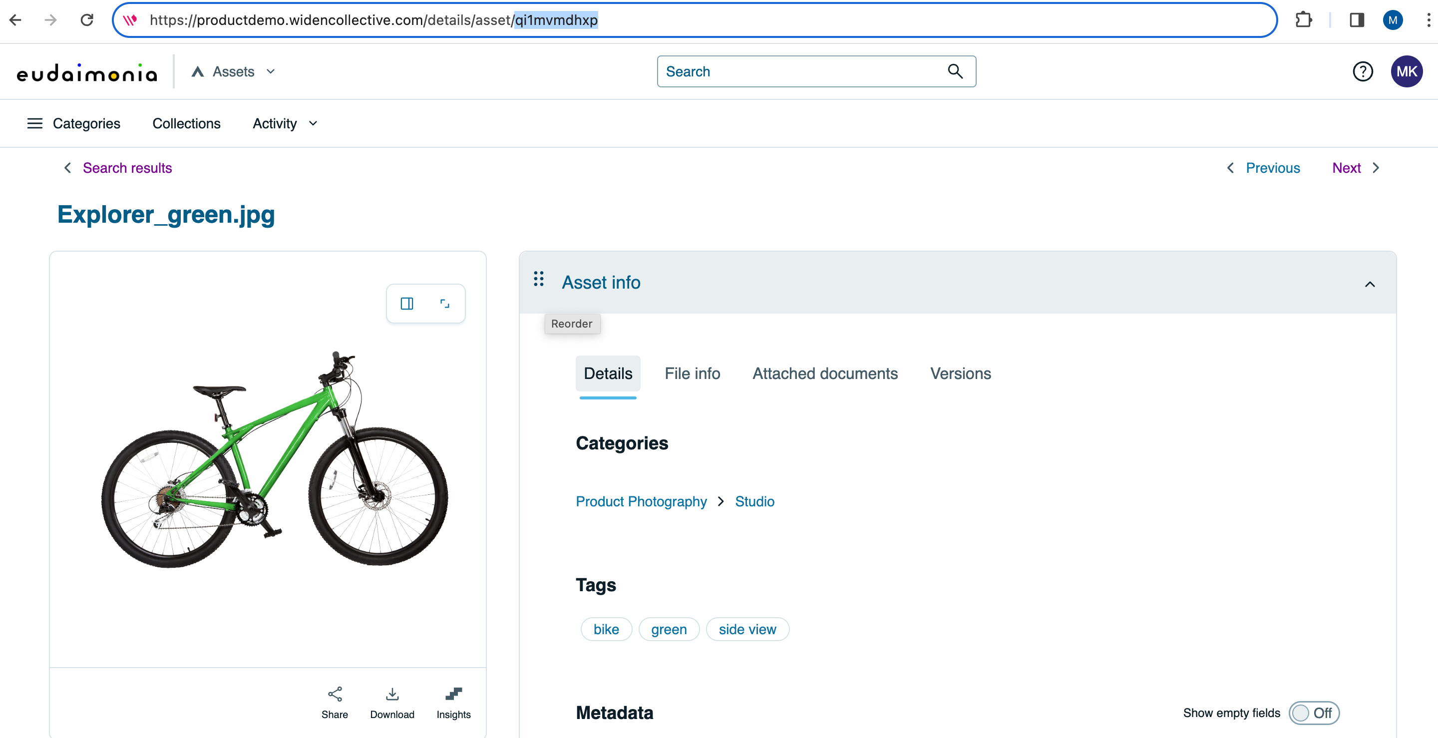Viewport: 1438px width, 738px height.
Task: Click the bike tag
Action: click(x=606, y=629)
